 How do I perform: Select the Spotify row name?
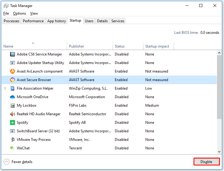coord(22,123)
